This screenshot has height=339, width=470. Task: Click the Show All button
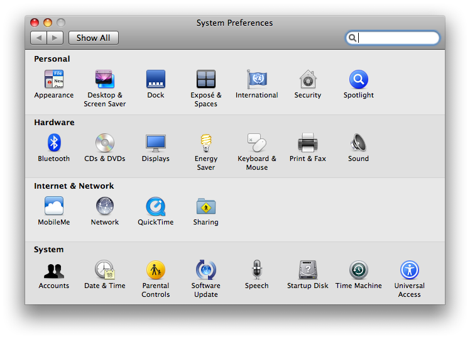coord(93,38)
